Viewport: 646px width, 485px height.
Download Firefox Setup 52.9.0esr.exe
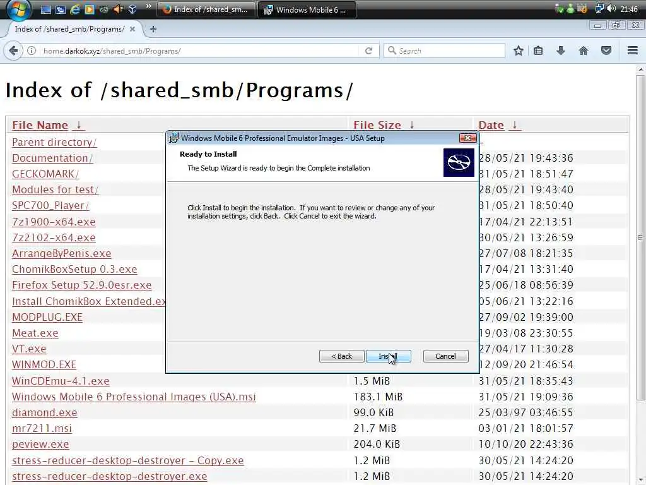point(81,285)
